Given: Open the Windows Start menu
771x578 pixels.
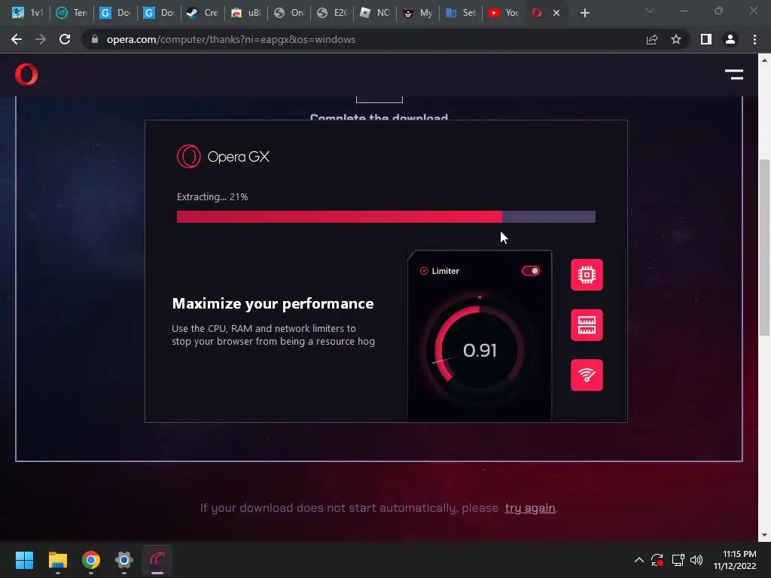Looking at the screenshot, I should (24, 560).
